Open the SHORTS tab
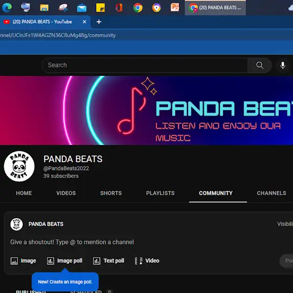This screenshot has height=293, width=293. click(x=111, y=193)
